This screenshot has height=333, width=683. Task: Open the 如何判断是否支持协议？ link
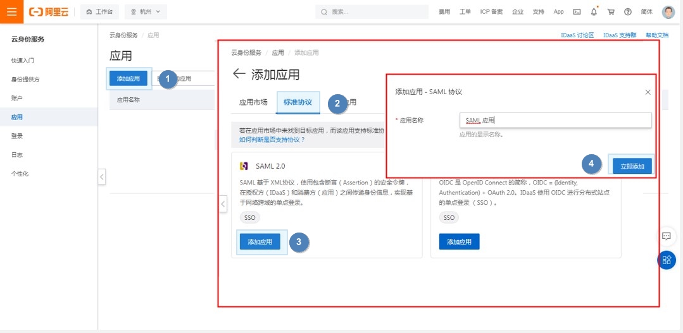pyautogui.click(x=272, y=139)
